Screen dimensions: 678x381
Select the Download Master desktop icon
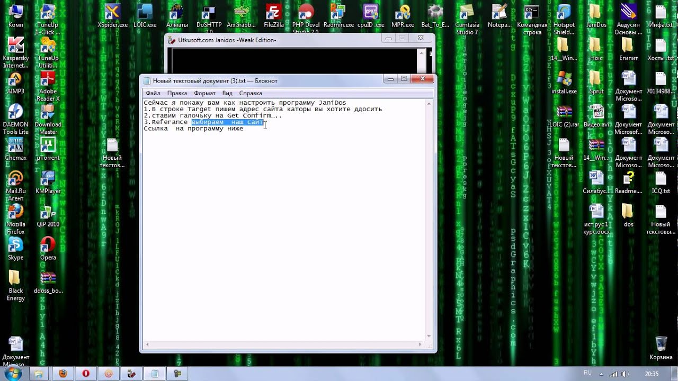48,119
